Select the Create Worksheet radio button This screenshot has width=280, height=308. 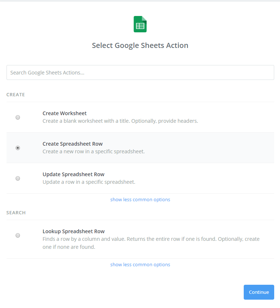pyautogui.click(x=18, y=117)
